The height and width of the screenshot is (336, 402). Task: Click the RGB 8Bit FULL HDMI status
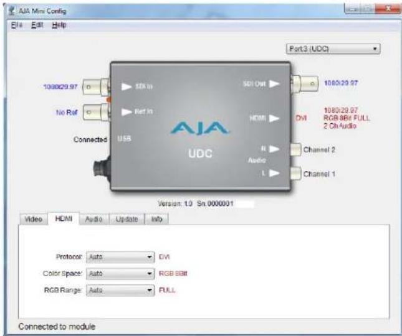pyautogui.click(x=347, y=118)
